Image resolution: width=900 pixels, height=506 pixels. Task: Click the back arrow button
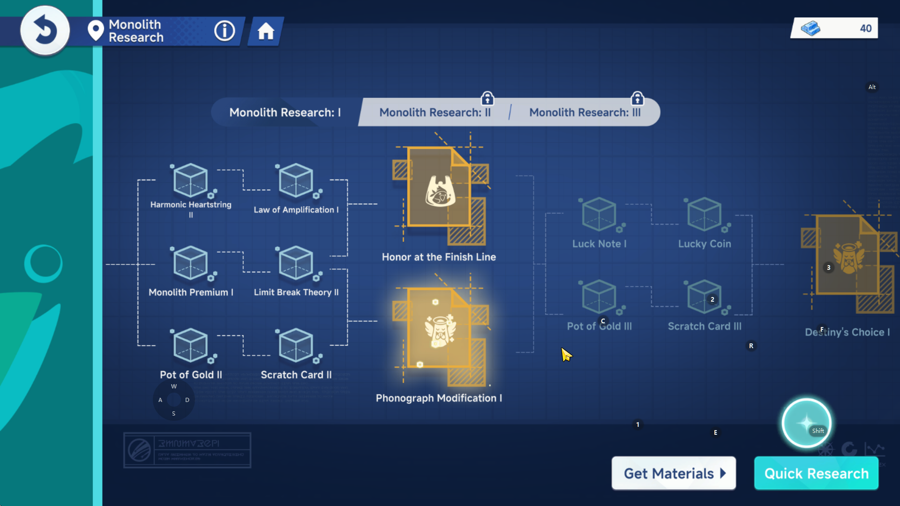[x=45, y=30]
